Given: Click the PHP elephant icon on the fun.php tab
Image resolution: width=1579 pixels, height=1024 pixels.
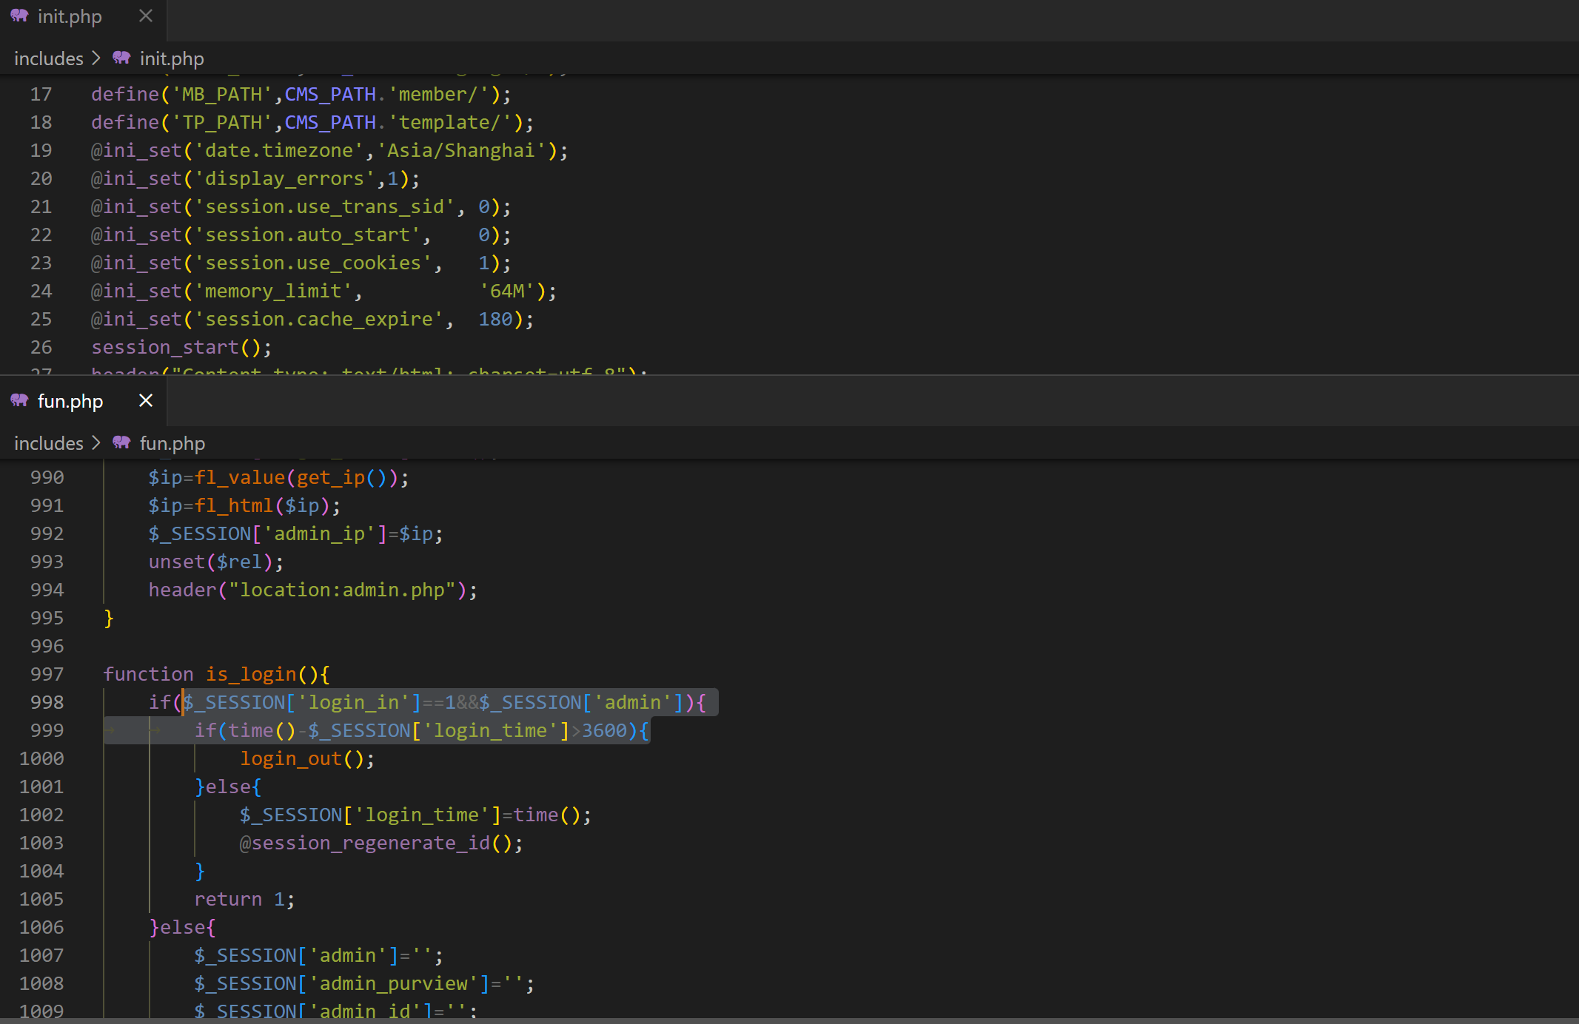Looking at the screenshot, I should [x=19, y=400].
